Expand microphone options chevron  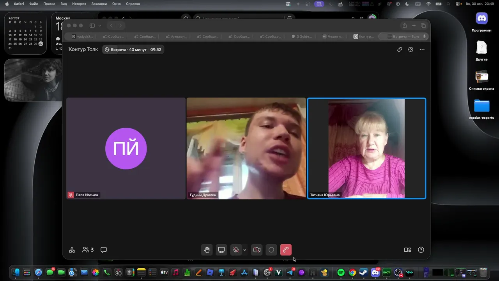(x=245, y=250)
